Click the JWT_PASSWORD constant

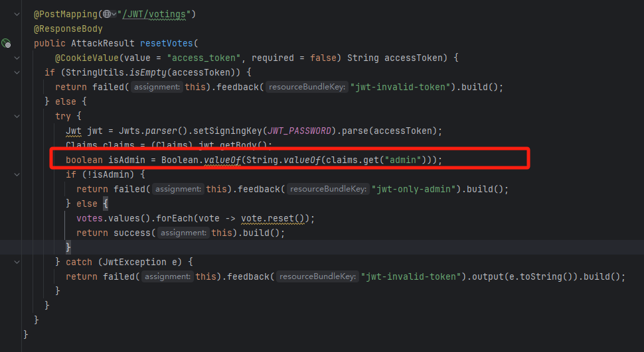tap(299, 131)
